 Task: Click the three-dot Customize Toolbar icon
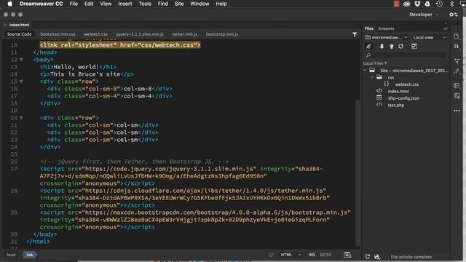click(x=457, y=111)
